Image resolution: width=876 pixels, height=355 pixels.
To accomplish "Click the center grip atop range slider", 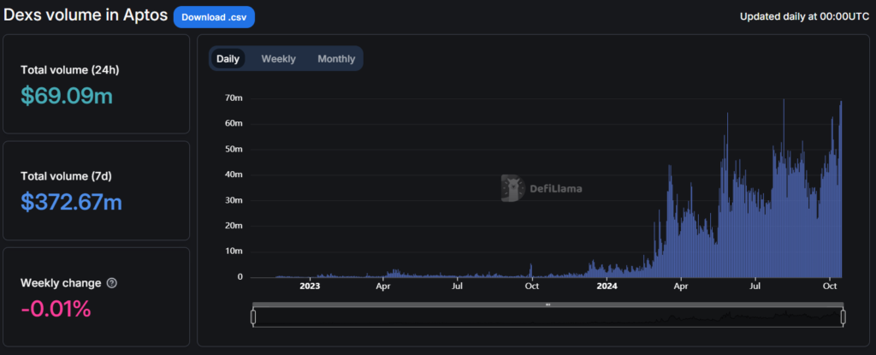I will [x=547, y=305].
